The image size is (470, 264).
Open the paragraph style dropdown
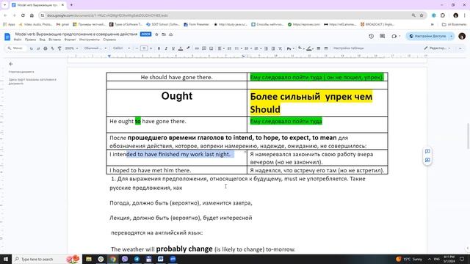(95, 48)
